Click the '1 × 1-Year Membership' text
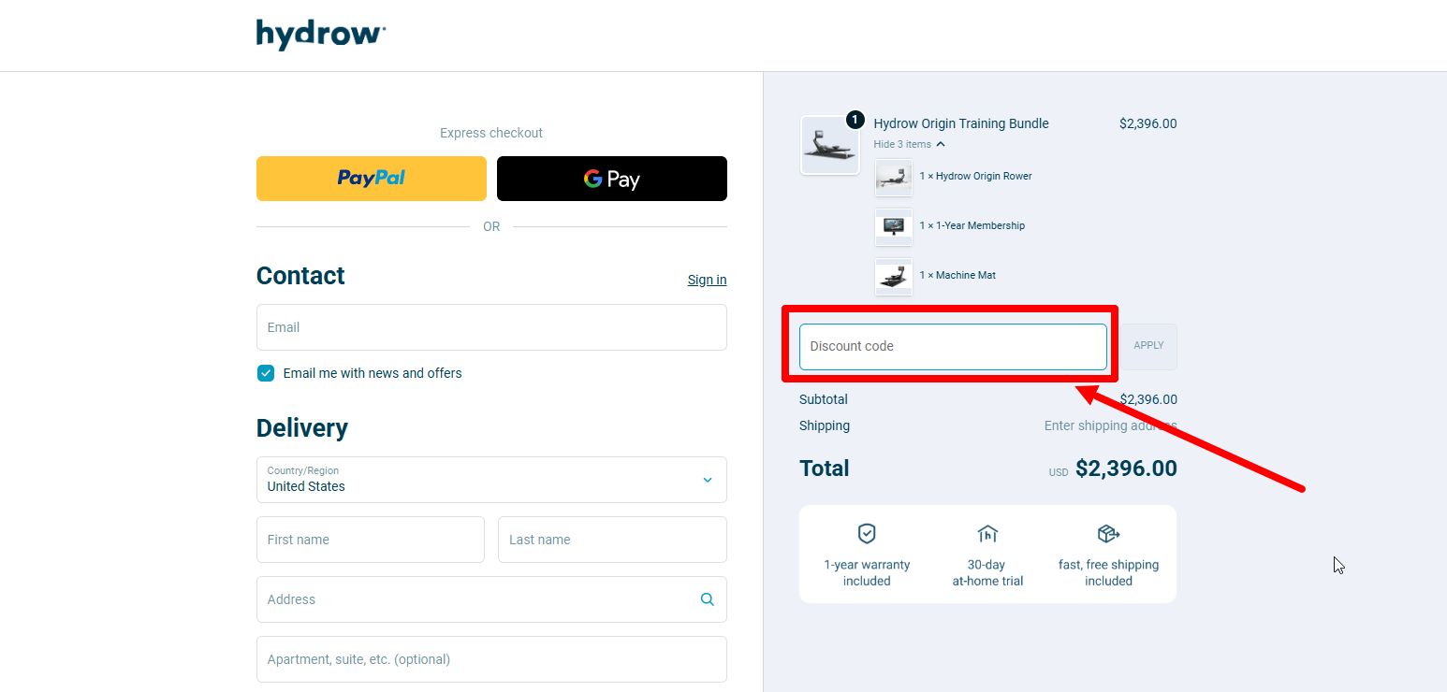This screenshot has height=692, width=1447. click(972, 225)
